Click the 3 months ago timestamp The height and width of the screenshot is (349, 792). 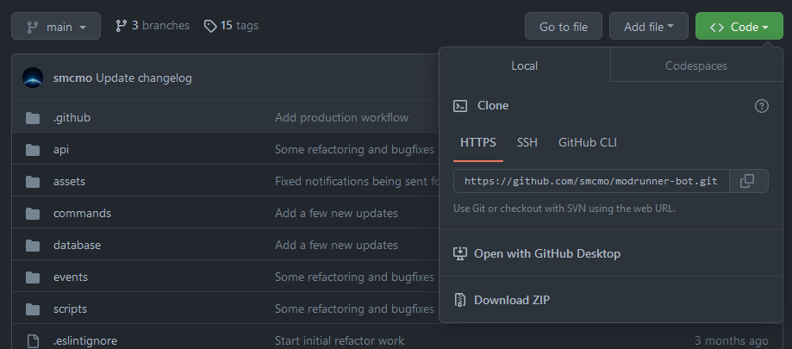[732, 341]
